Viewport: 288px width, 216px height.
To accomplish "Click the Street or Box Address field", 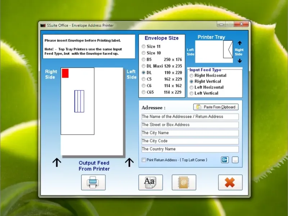I will point(190,125).
